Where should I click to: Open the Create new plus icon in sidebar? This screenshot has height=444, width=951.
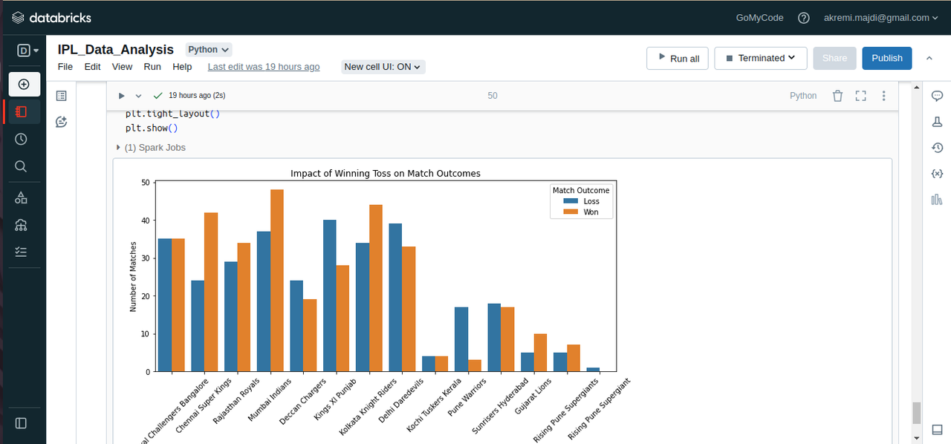[x=24, y=84]
